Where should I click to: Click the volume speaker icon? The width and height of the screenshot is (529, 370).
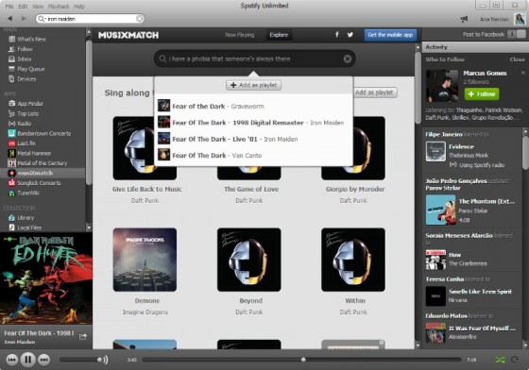point(106,360)
